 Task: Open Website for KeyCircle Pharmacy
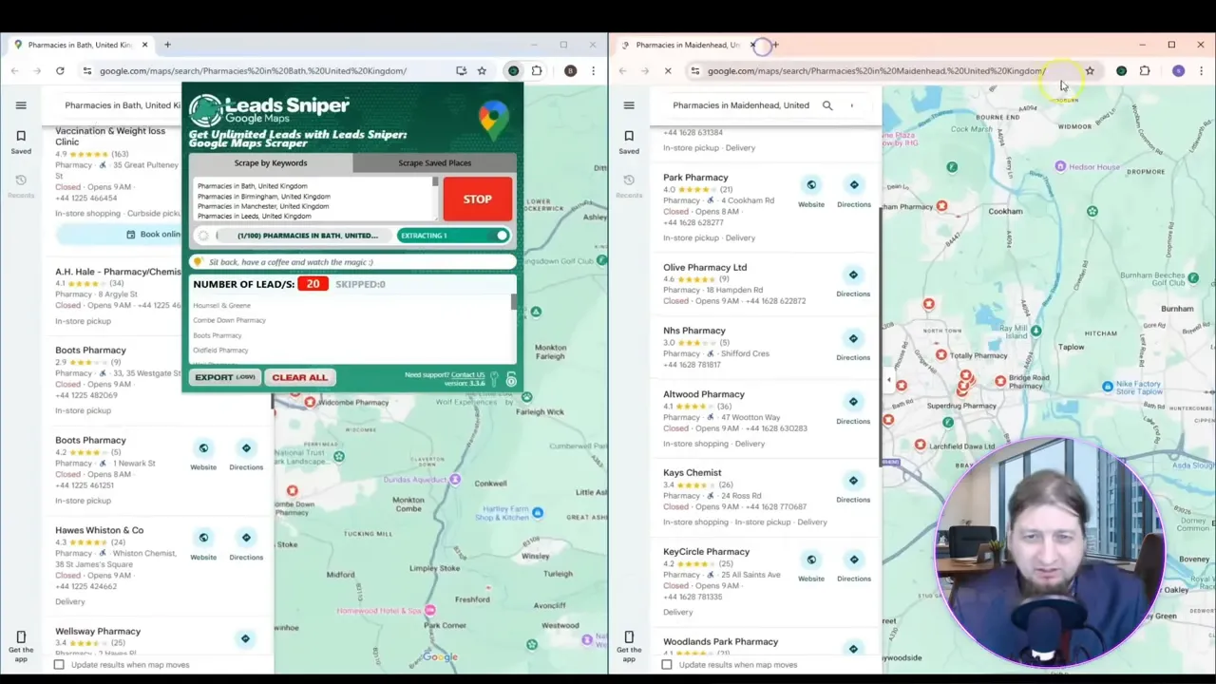811,566
